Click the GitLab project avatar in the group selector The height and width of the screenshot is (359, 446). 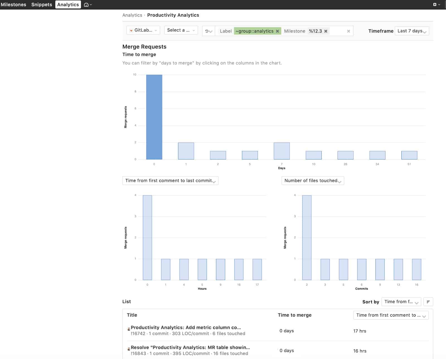[x=132, y=30]
